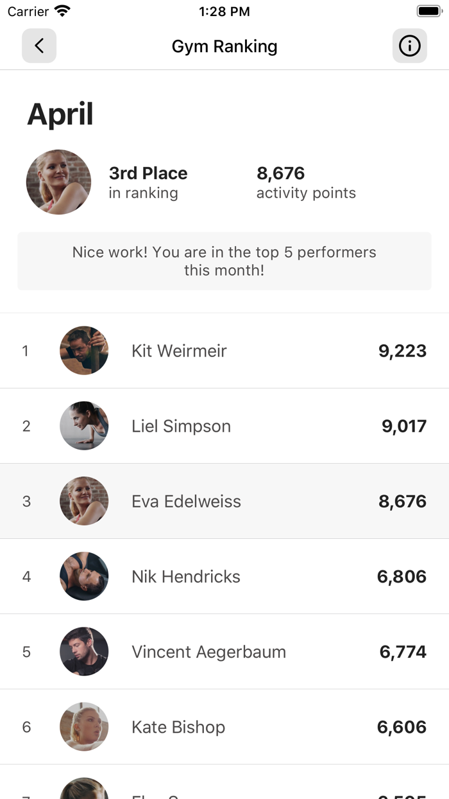Click Kate Bishop's avatar photo
The width and height of the screenshot is (449, 799).
coord(84,726)
